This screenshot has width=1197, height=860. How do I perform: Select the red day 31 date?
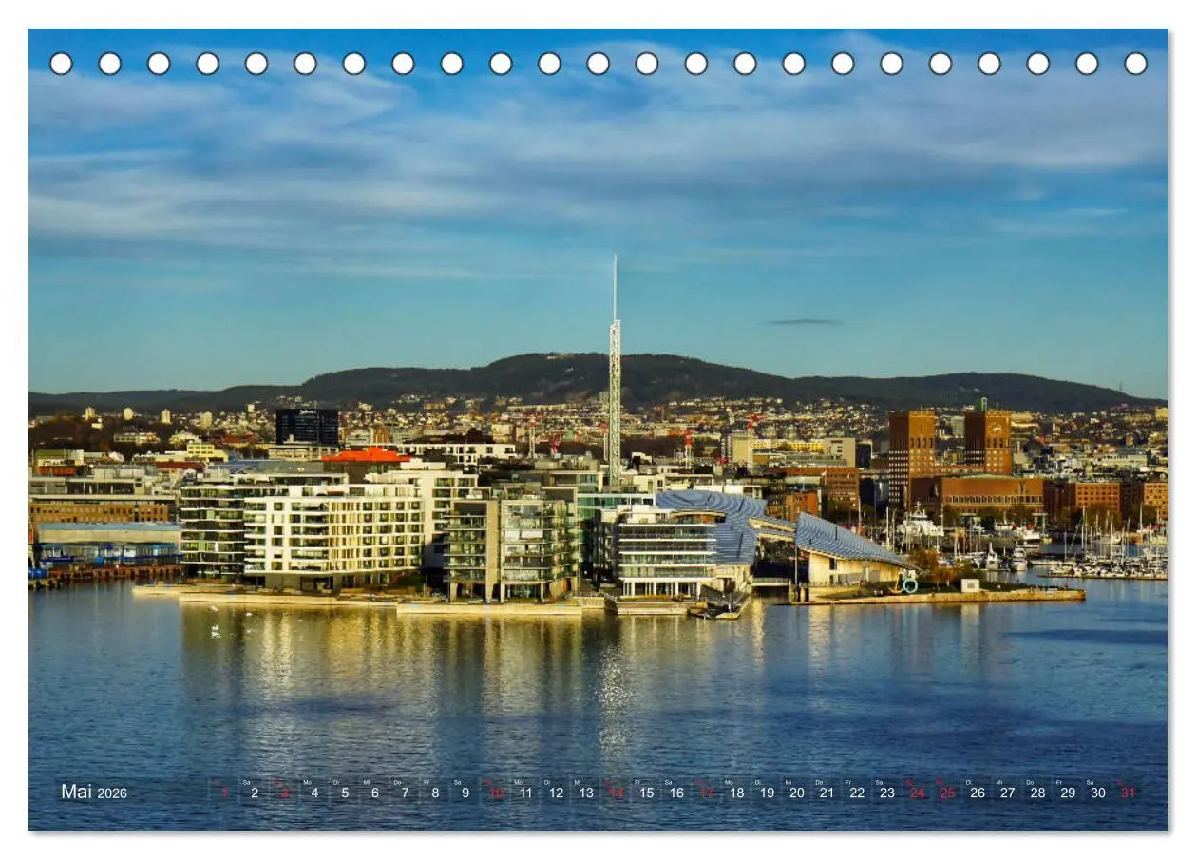[x=1128, y=793]
